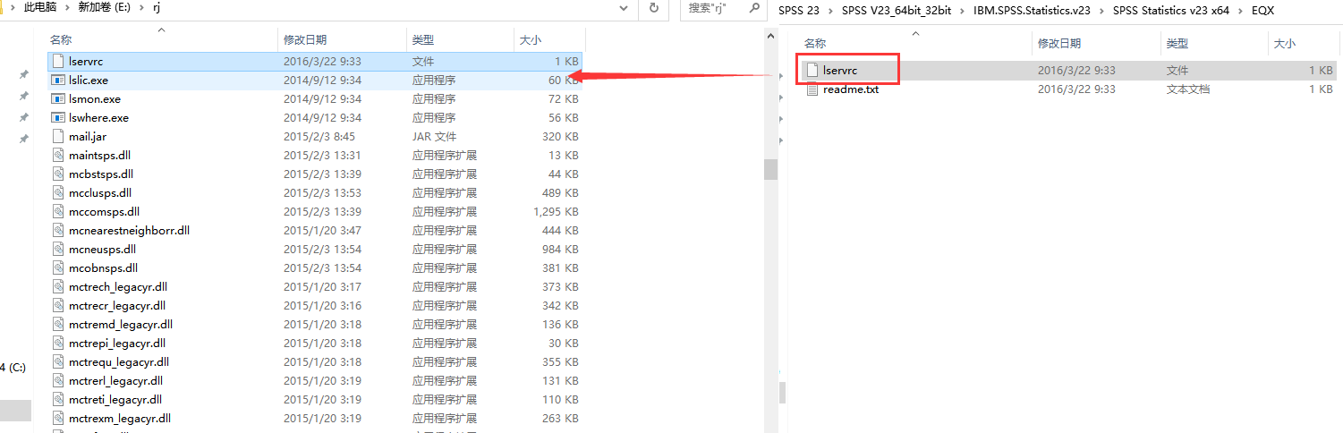Click the refresh button beside the address bar

click(x=654, y=8)
